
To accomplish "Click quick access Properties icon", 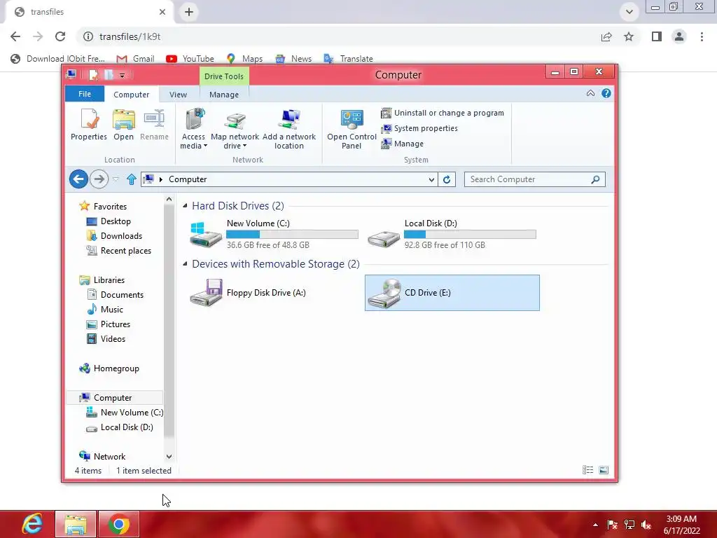I will pyautogui.click(x=93, y=74).
